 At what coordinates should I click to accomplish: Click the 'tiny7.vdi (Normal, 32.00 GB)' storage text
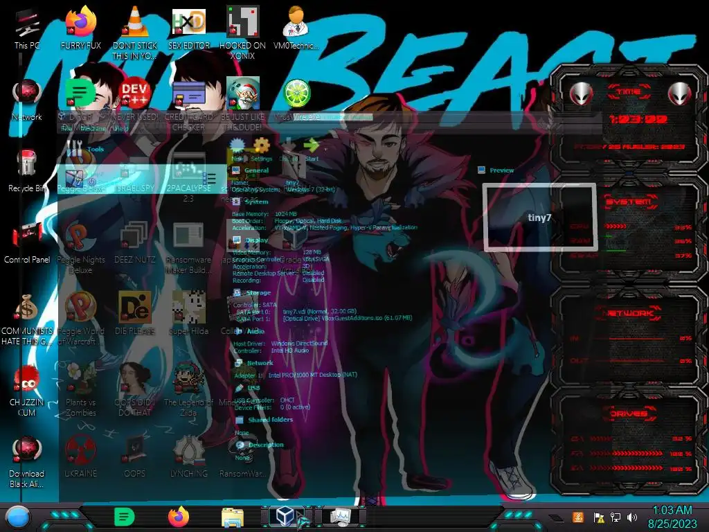[x=320, y=311]
